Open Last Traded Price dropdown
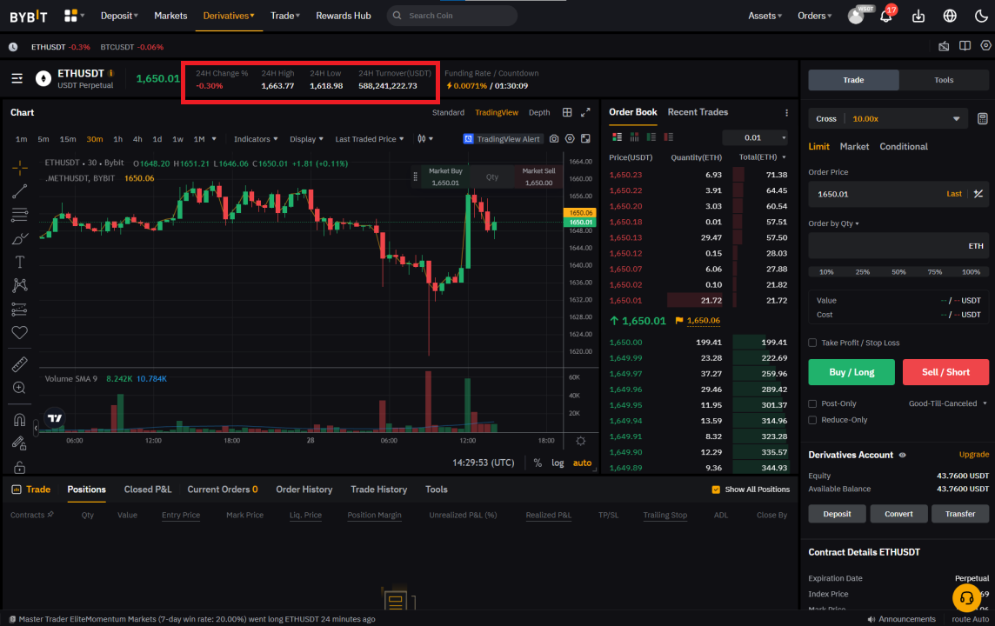The image size is (995, 626). (370, 139)
